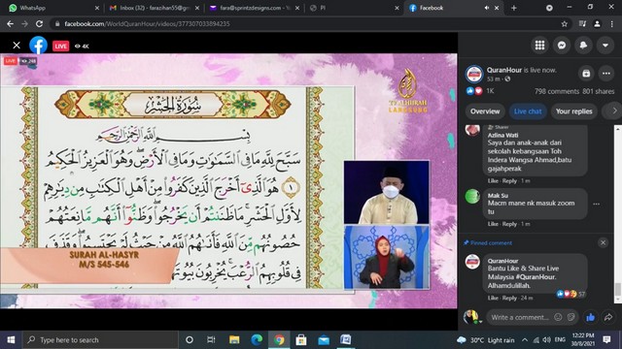Open the notifications bell
Image resolution: width=622 pixels, height=349 pixels.
583,46
